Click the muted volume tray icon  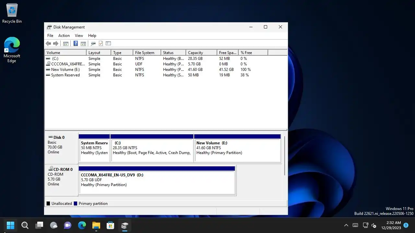374,225
